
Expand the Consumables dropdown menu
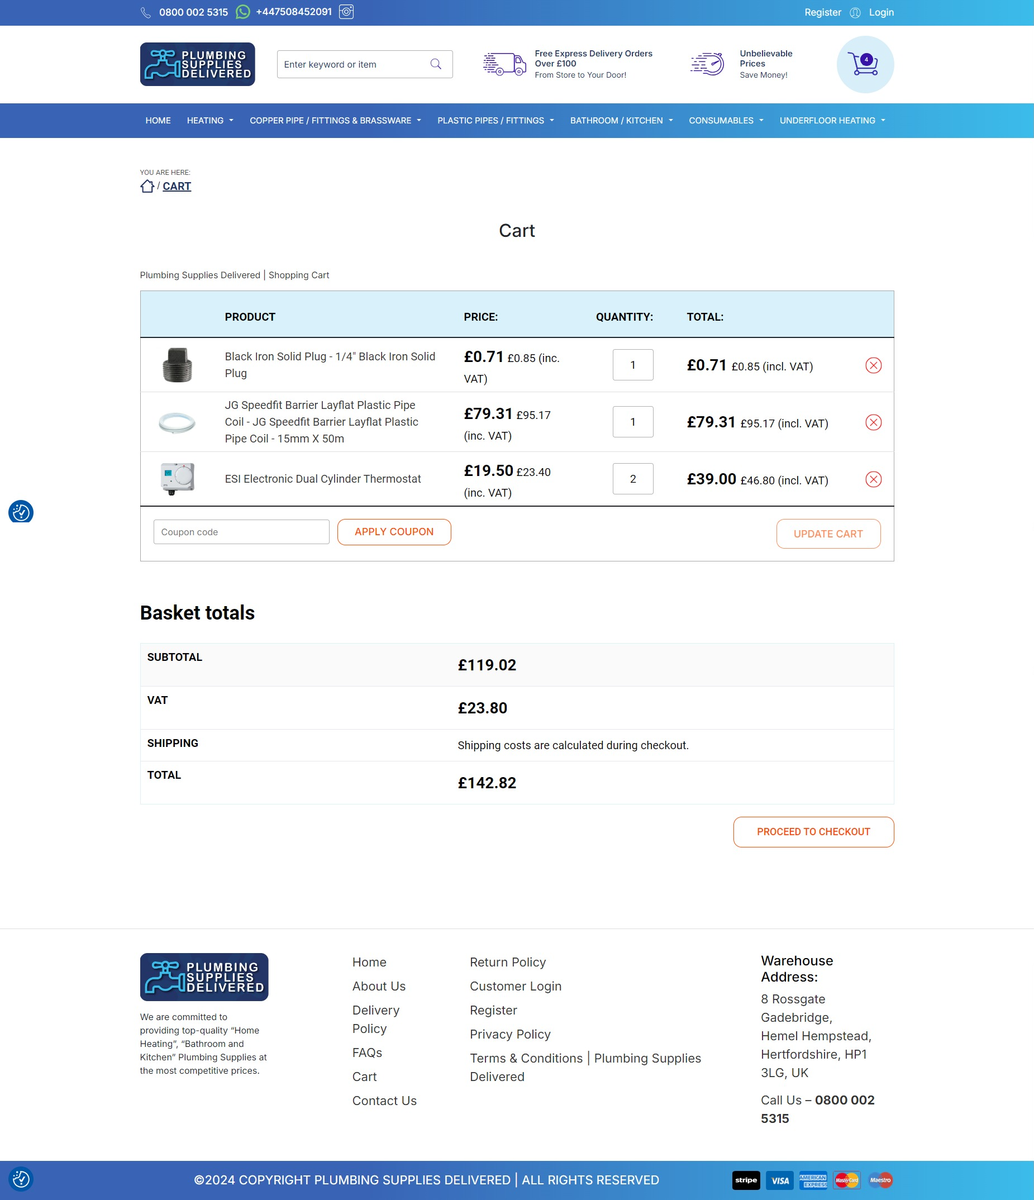pos(726,121)
